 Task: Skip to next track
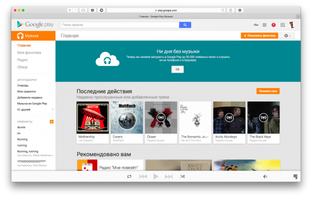click(169, 176)
